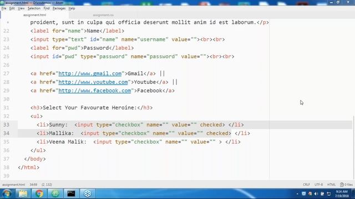Open the UTF-8 encoding selector
The height and width of the screenshot is (199, 355).
click(x=318, y=185)
